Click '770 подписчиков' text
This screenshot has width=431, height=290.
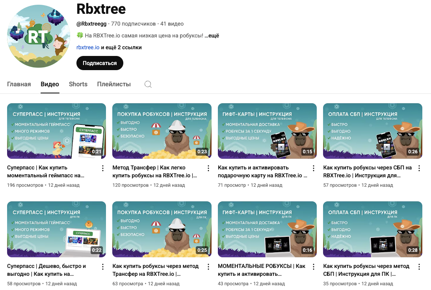133,24
